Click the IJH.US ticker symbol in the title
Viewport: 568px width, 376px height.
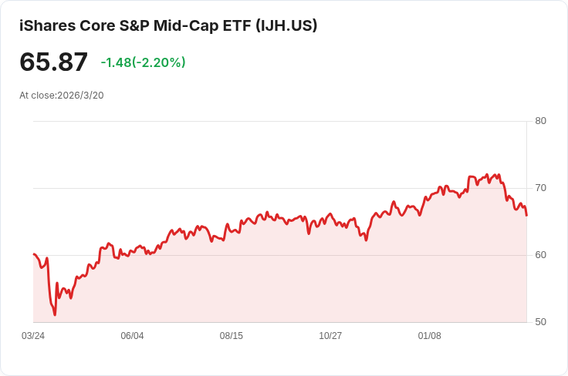click(286, 25)
